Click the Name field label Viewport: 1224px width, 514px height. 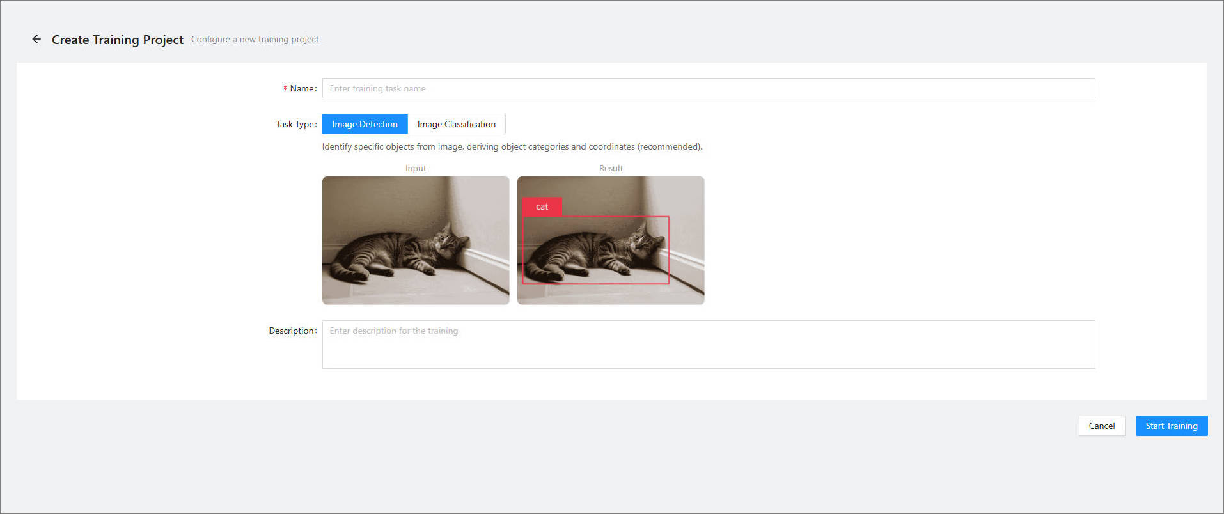pyautogui.click(x=303, y=88)
